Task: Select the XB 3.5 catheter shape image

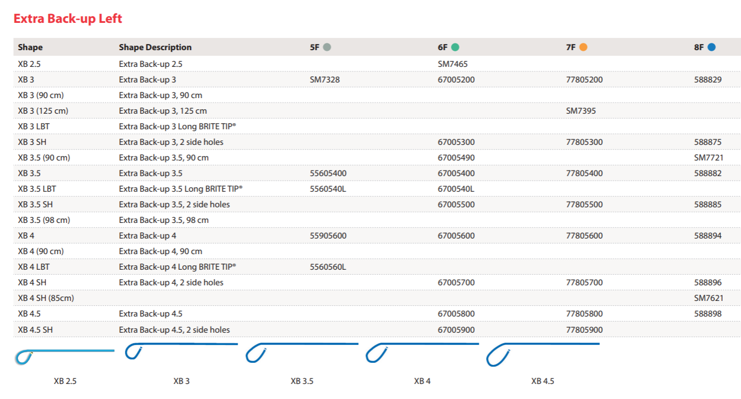Action: [302, 353]
